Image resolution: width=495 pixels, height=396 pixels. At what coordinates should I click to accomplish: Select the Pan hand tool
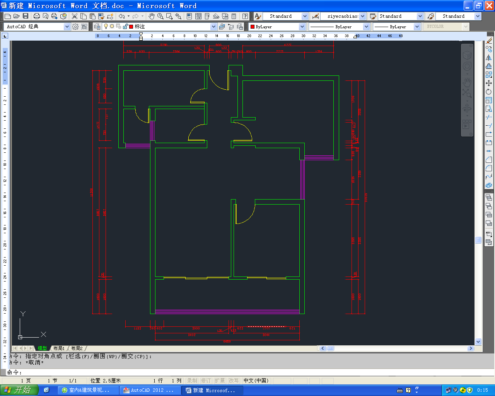(x=151, y=16)
